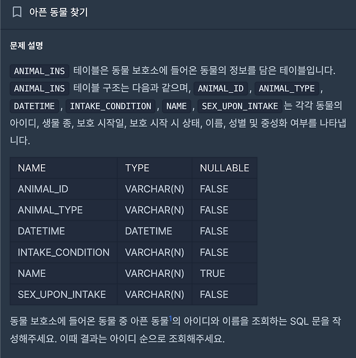
Task: Click the second ANIMAL_INS code badge
Action: [39, 88]
